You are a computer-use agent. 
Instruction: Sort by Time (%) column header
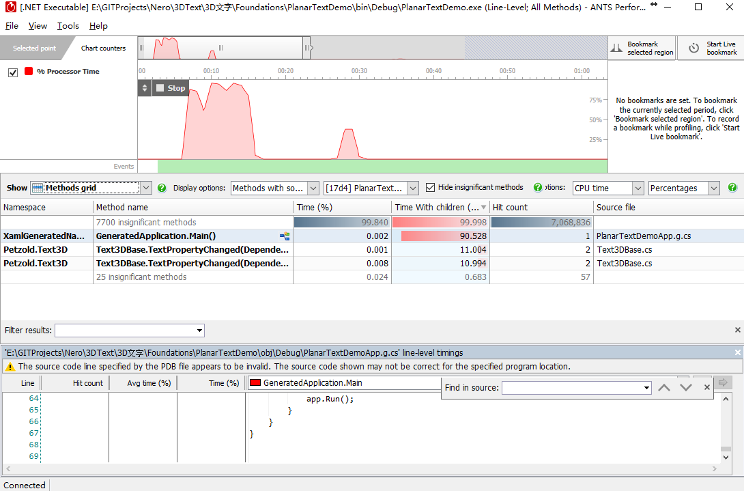(x=342, y=208)
